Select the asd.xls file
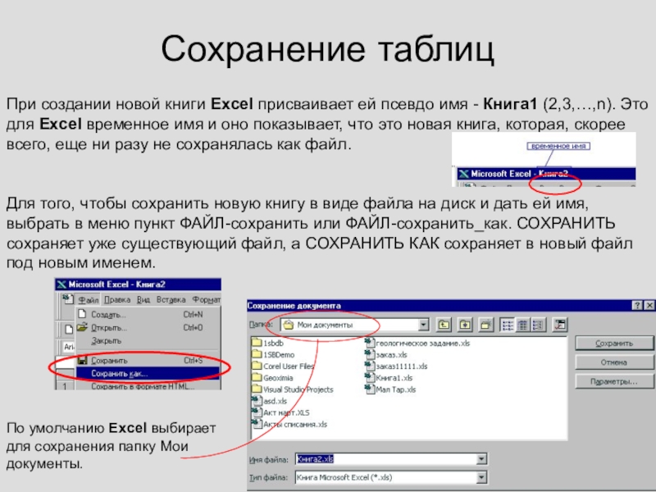 coord(270,401)
